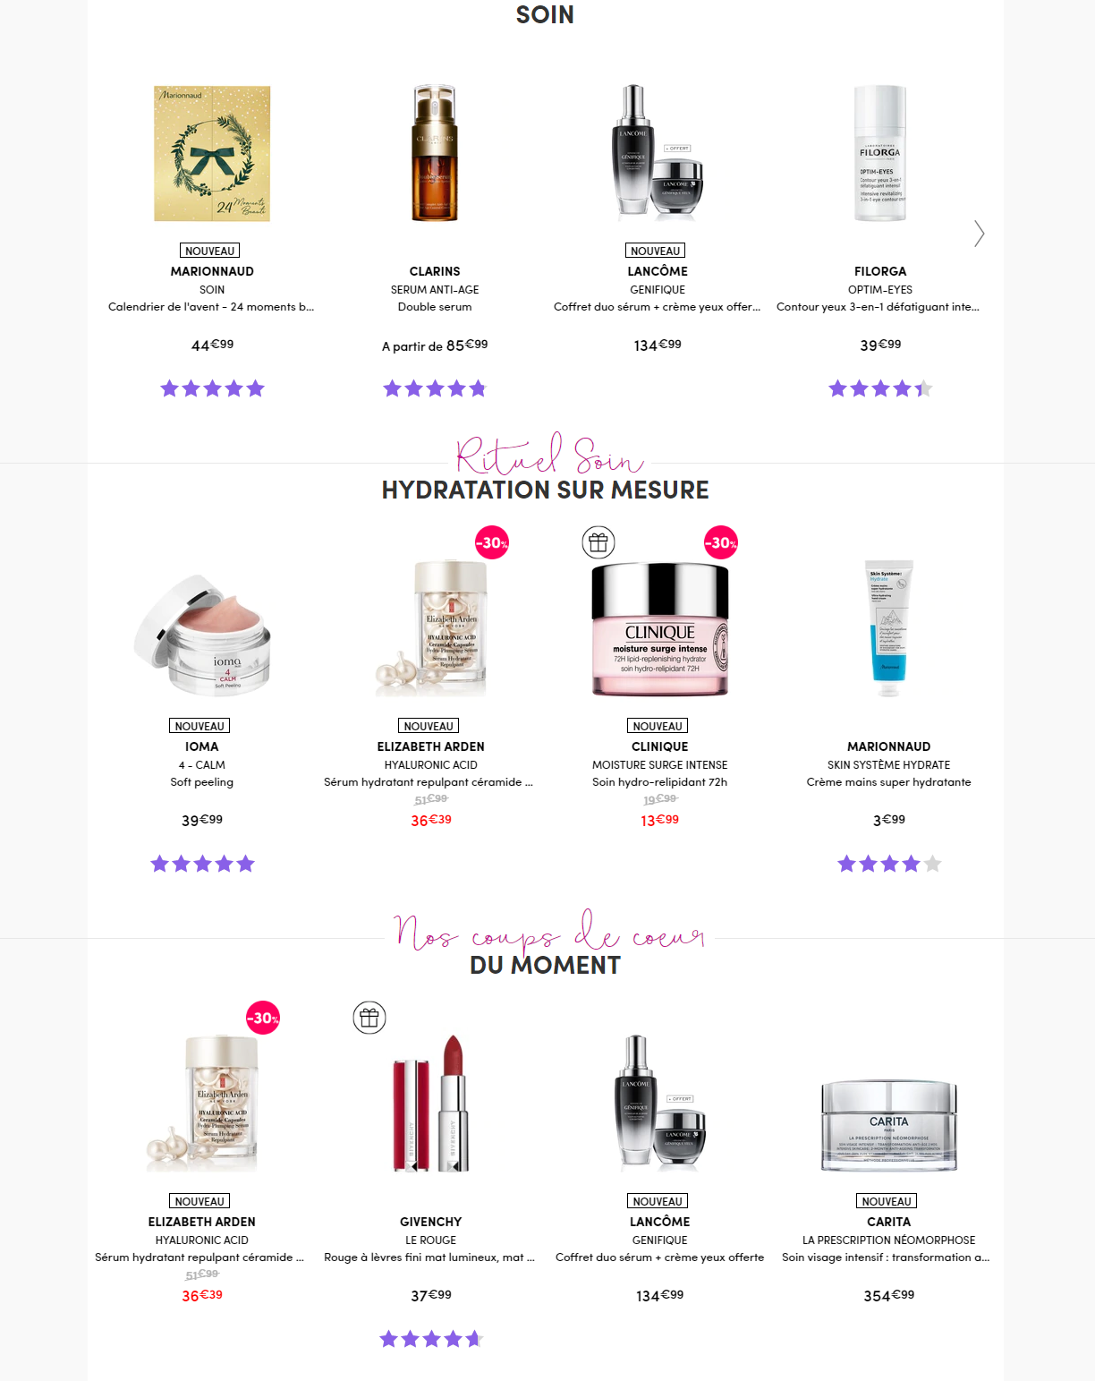1095x1381 pixels.
Task: Open the Marionnaud advent calendar star rating
Action: pos(212,388)
